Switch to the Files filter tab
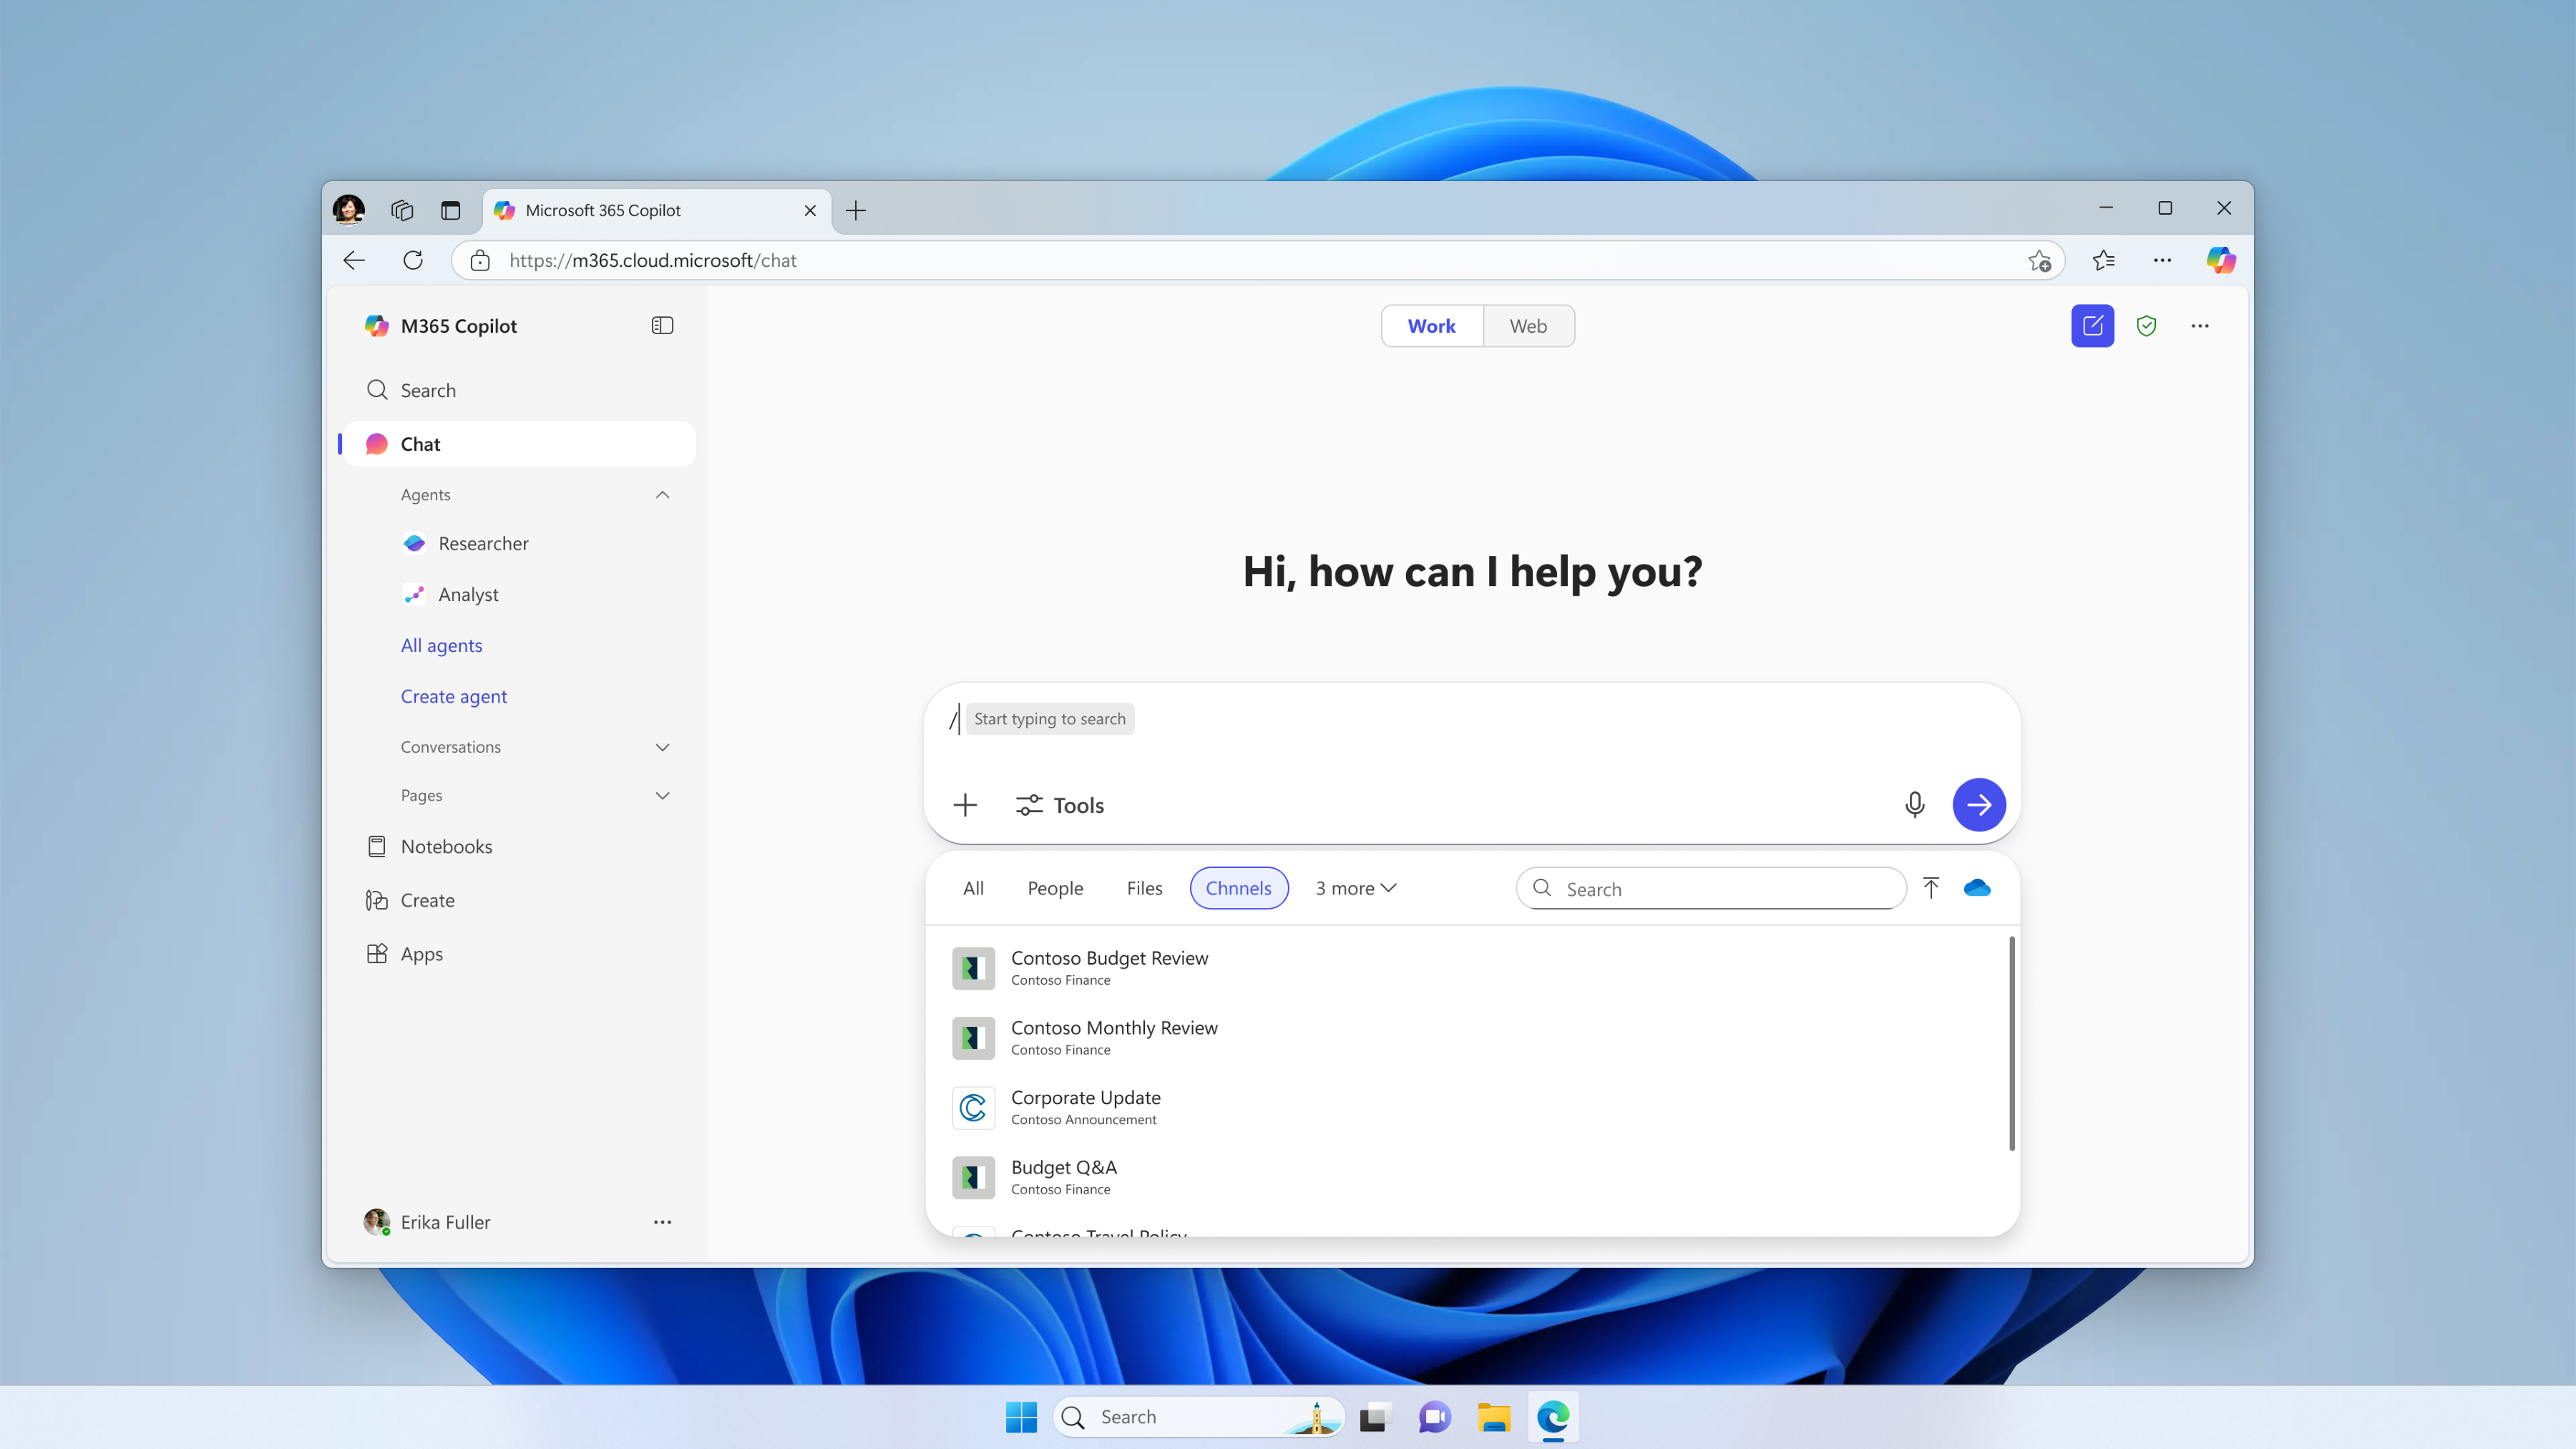Image resolution: width=2576 pixels, height=1449 pixels. [1144, 888]
